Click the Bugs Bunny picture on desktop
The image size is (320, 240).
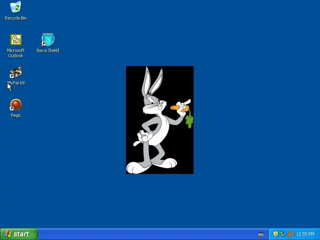pos(160,120)
